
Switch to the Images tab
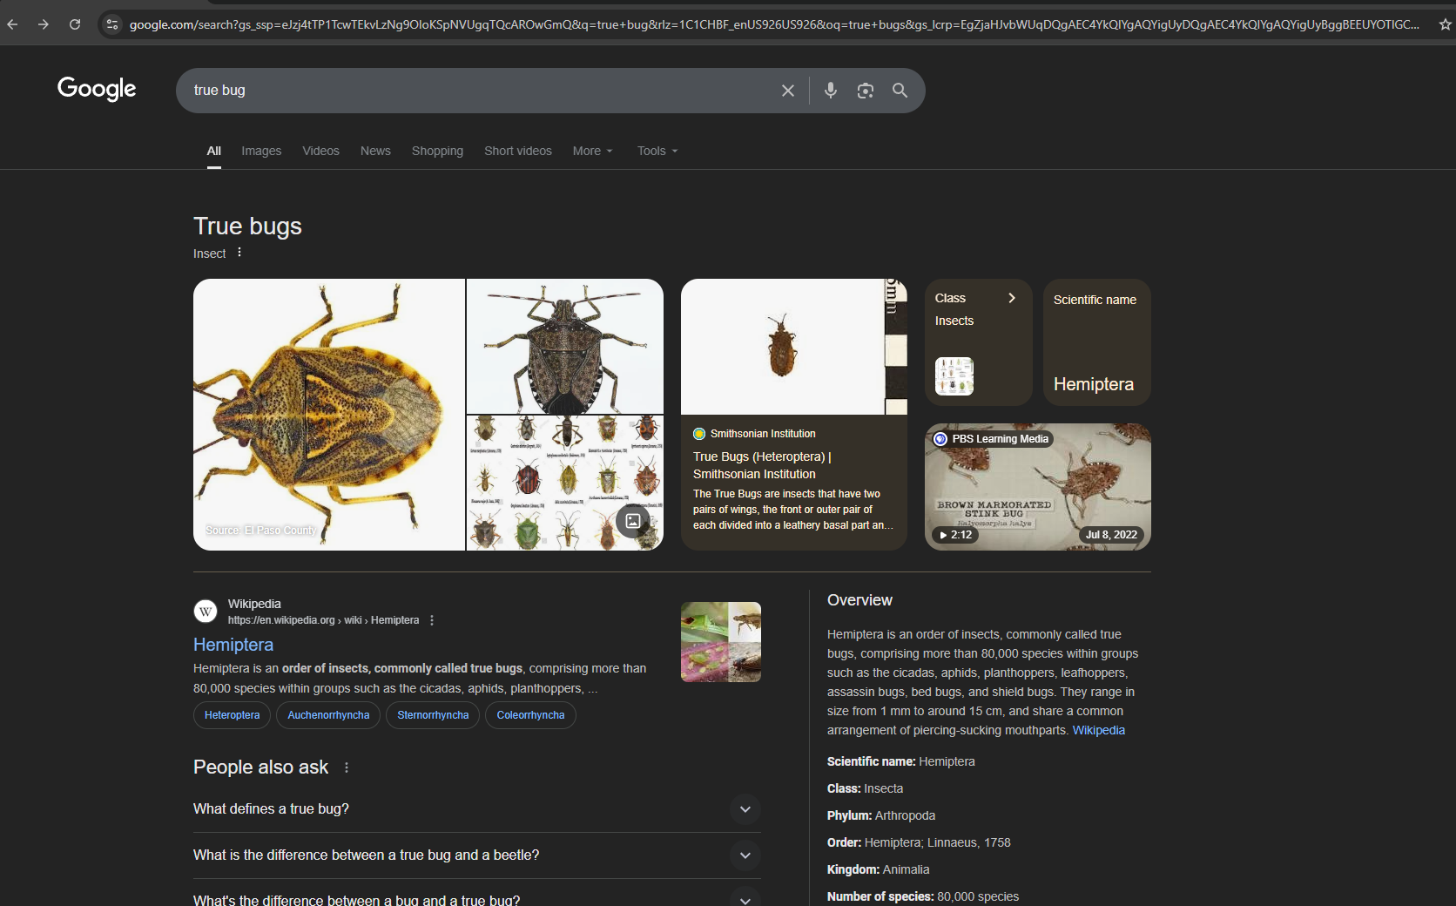pos(261,151)
